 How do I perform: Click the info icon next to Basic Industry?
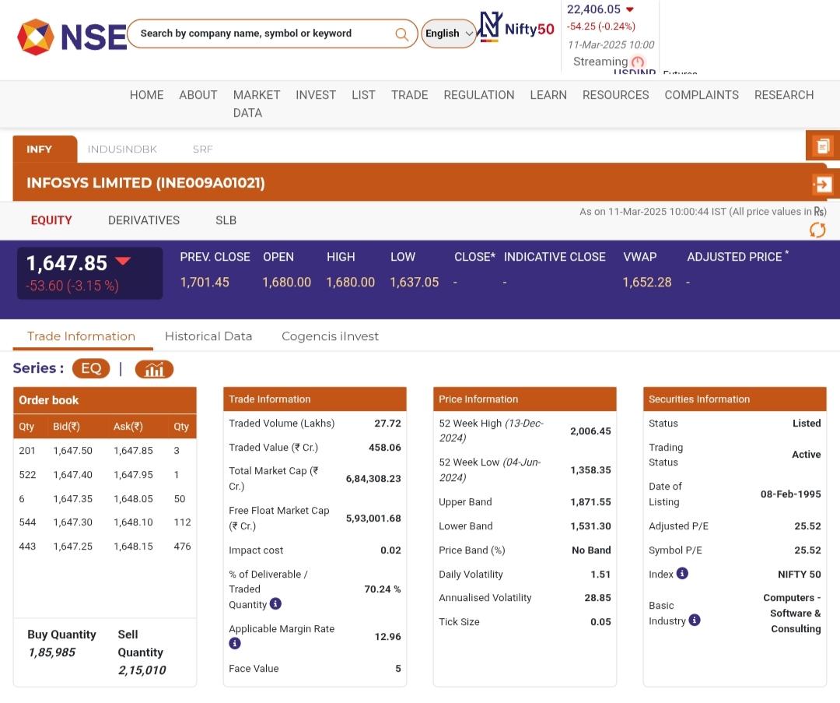point(695,620)
